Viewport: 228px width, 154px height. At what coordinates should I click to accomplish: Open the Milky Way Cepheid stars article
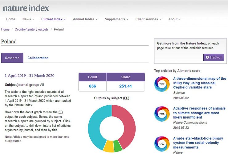pos(200,83)
